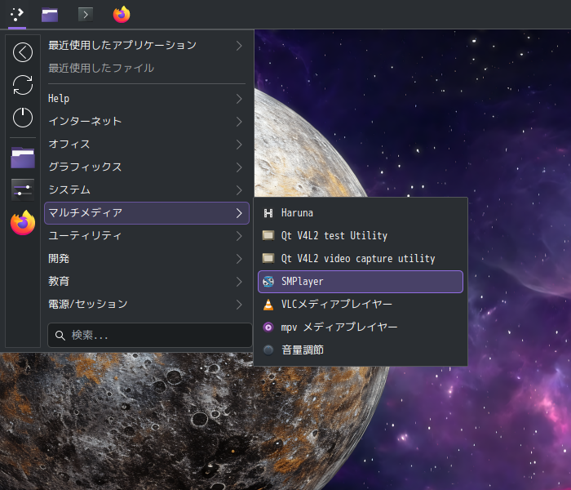Expand the Help submenu arrow

click(239, 99)
